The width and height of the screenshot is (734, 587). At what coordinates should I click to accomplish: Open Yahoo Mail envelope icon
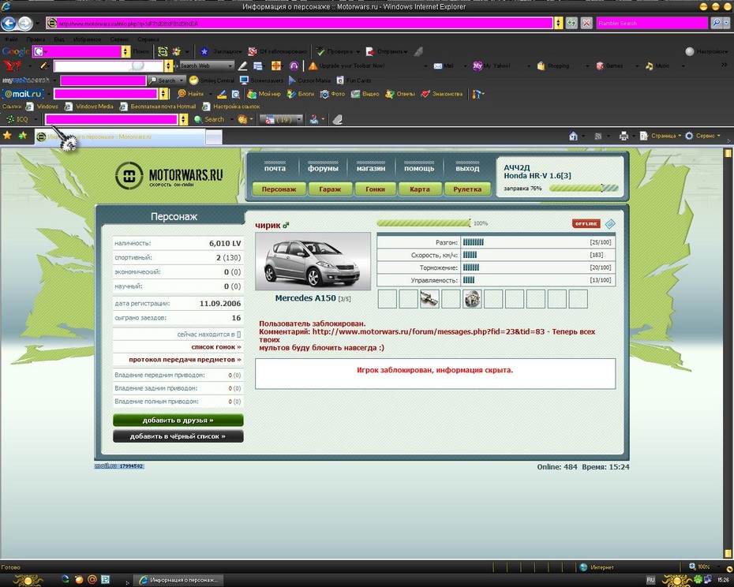[x=438, y=66]
